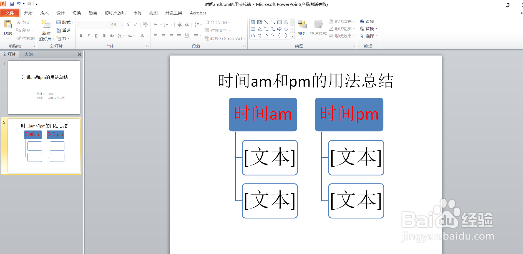Switch to the 插入 (Insert) ribbon tab
Screen dimensions: 523x254
44,13
